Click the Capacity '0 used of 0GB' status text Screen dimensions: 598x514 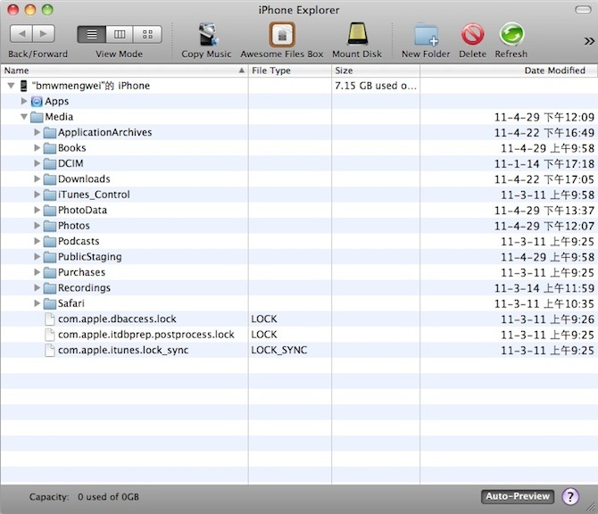(108, 497)
